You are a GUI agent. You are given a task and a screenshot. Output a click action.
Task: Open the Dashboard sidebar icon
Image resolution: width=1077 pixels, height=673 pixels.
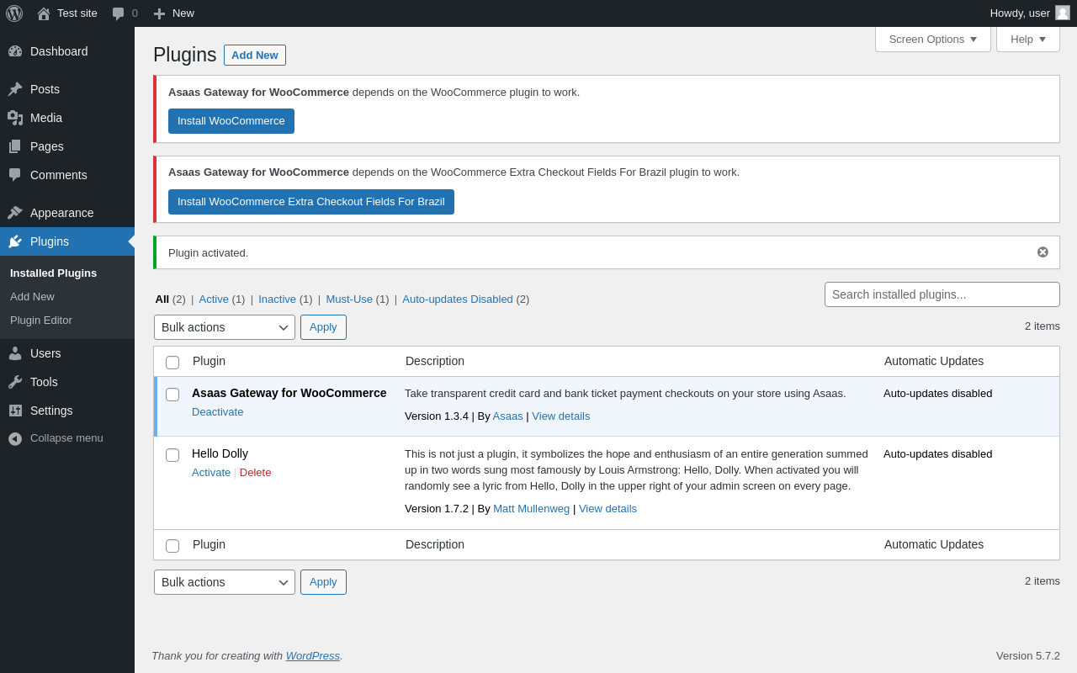click(15, 51)
